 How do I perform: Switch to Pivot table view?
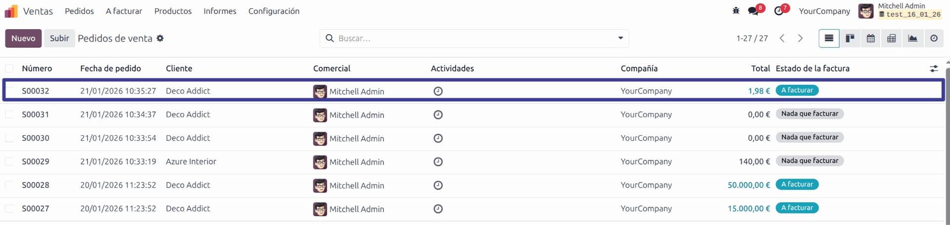tap(892, 38)
